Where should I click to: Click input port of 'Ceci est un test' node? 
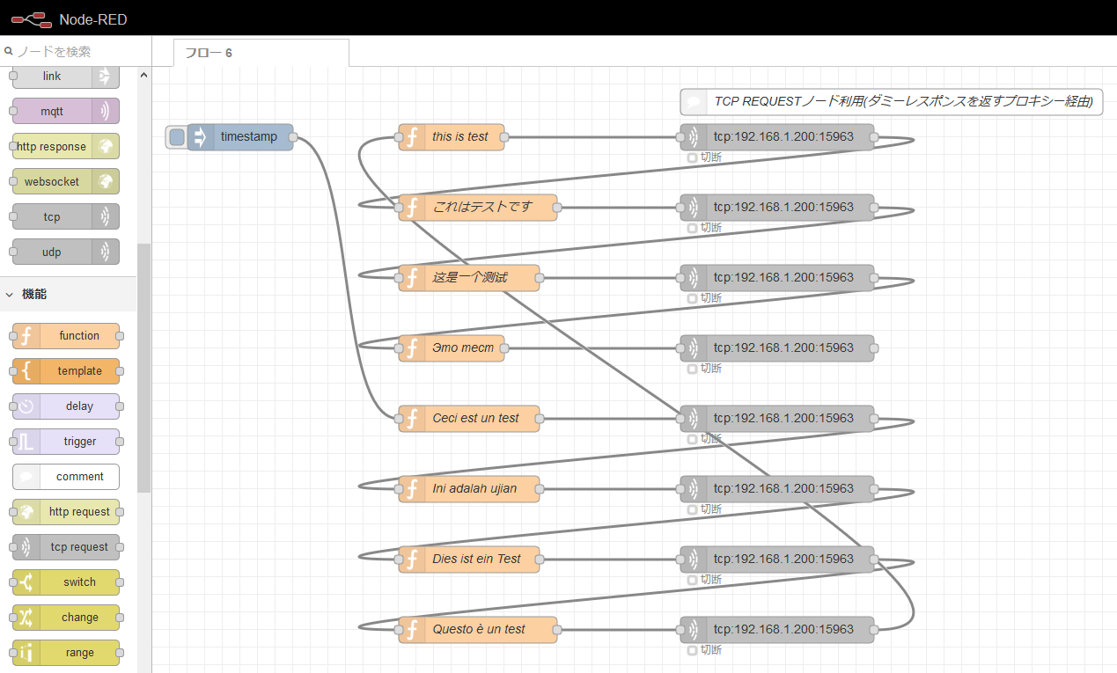point(399,419)
